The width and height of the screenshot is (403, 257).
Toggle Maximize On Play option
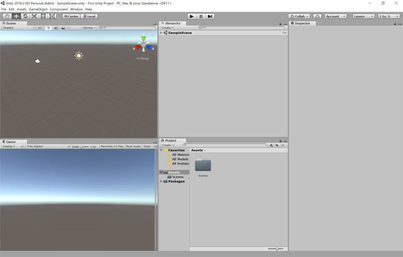112,146
